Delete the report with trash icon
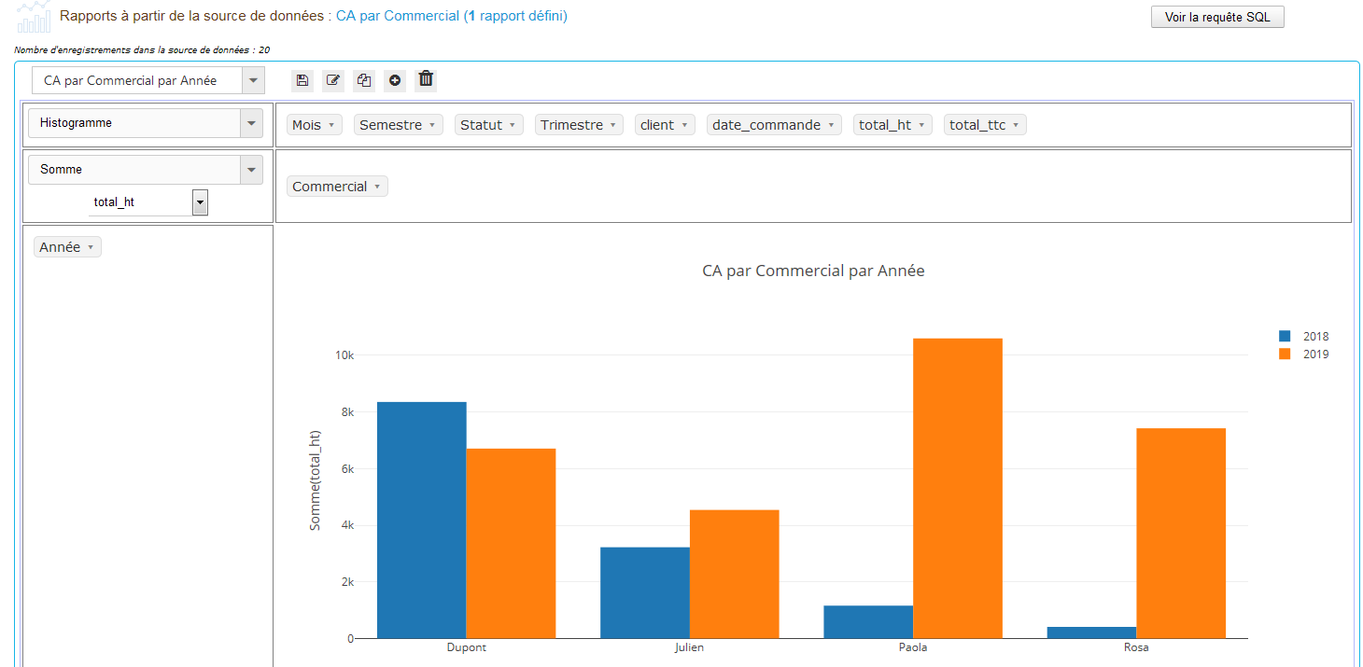The width and height of the screenshot is (1363, 667). pos(426,80)
